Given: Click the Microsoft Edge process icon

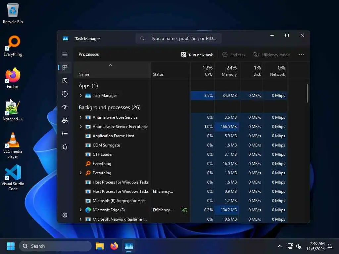Looking at the screenshot, I should point(88,210).
